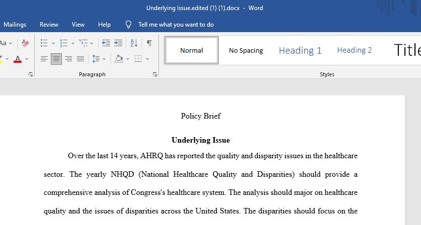The width and height of the screenshot is (421, 225).
Task: Click the Policy Brief title text
Action: pos(201,116)
